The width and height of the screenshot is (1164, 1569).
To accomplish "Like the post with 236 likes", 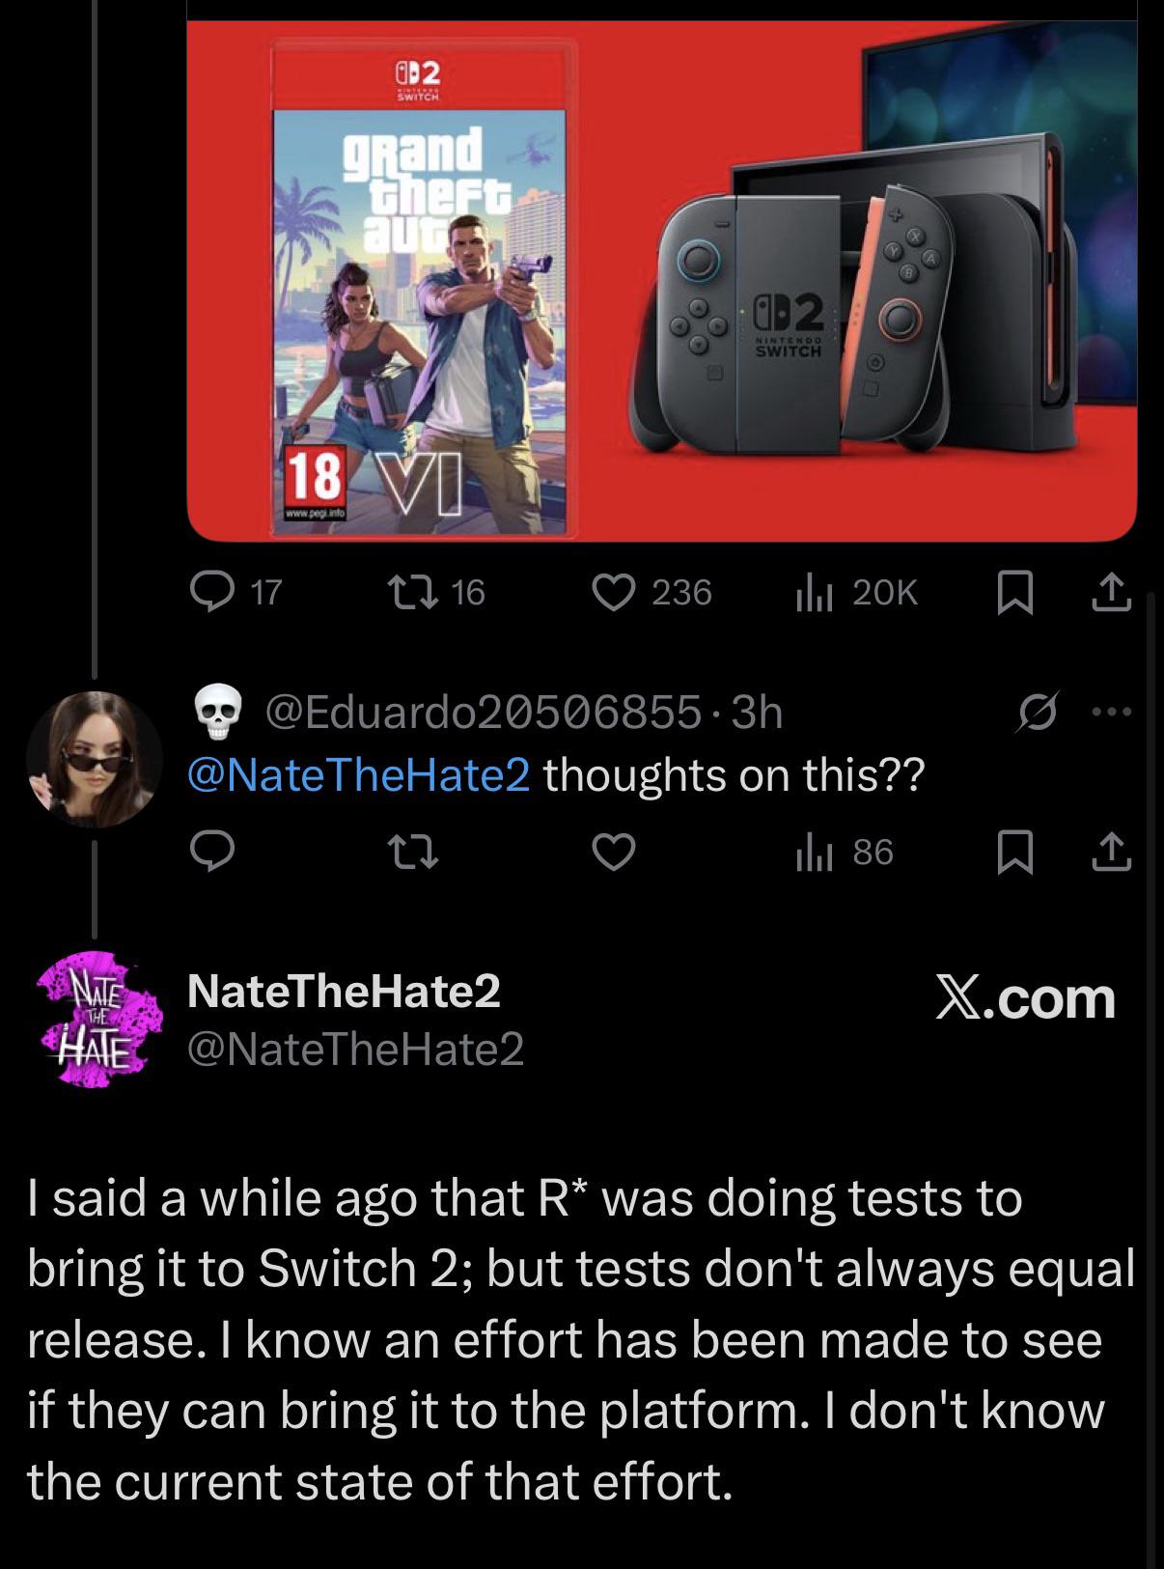I will (x=614, y=591).
